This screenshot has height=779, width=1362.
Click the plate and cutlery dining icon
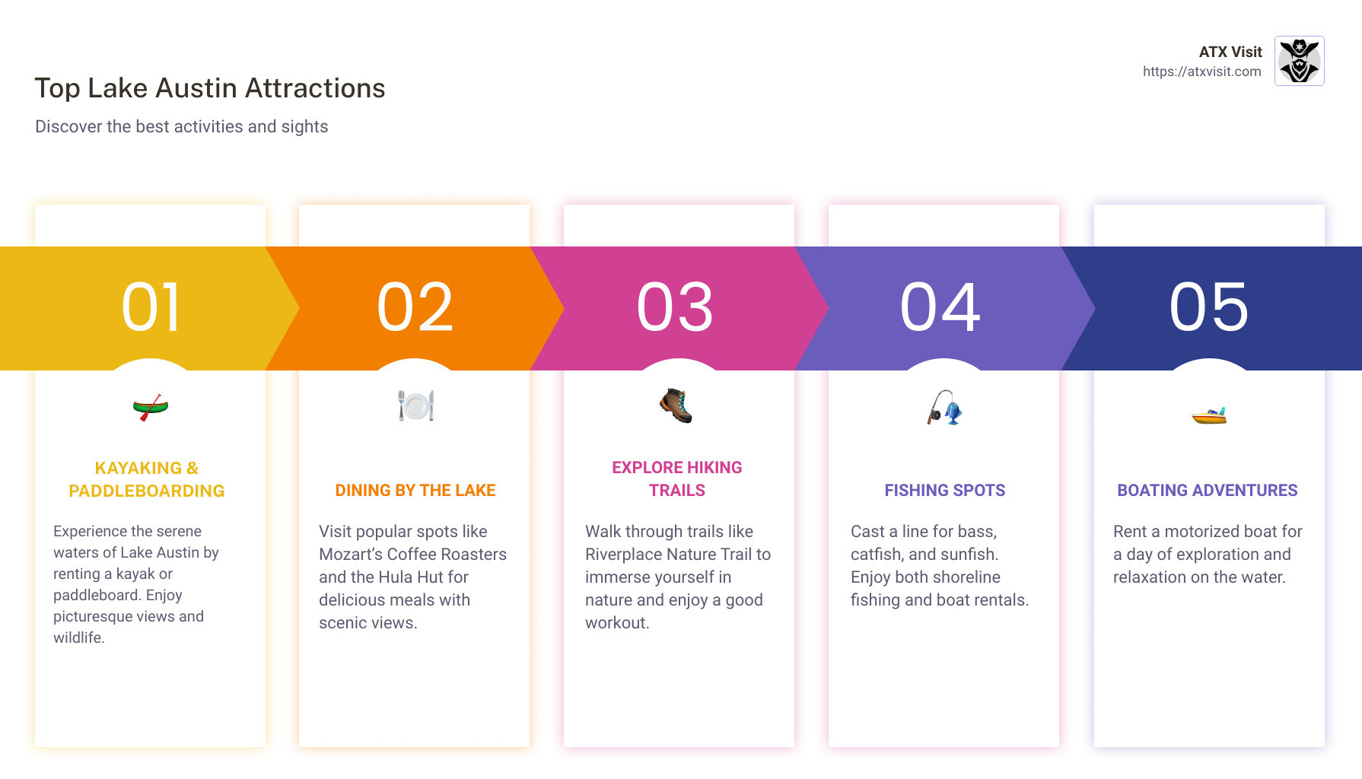click(x=415, y=405)
